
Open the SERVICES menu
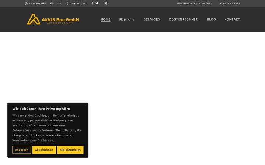pyautogui.click(x=152, y=19)
